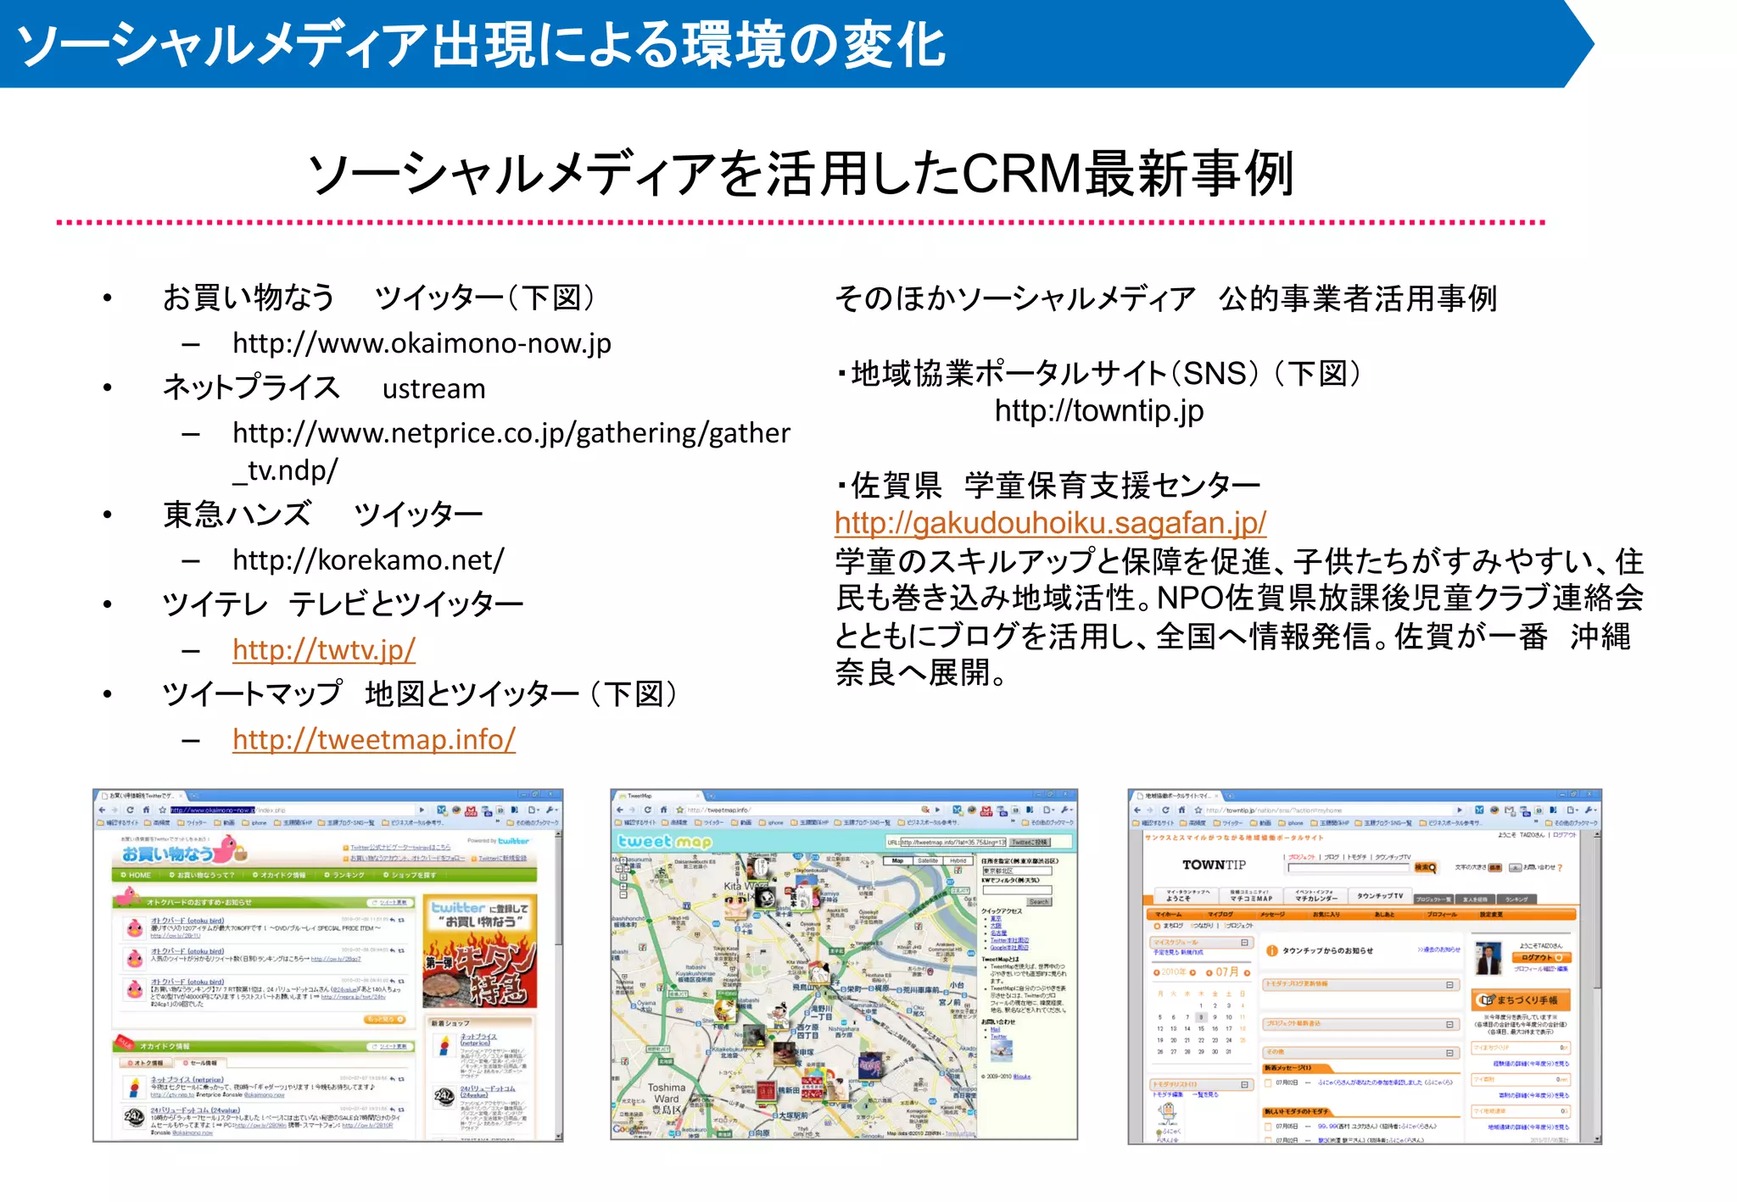Screen dimensions: 1737x1202
Task: Collapse その他 panel on TOWNTIP
Action: (1449, 1053)
